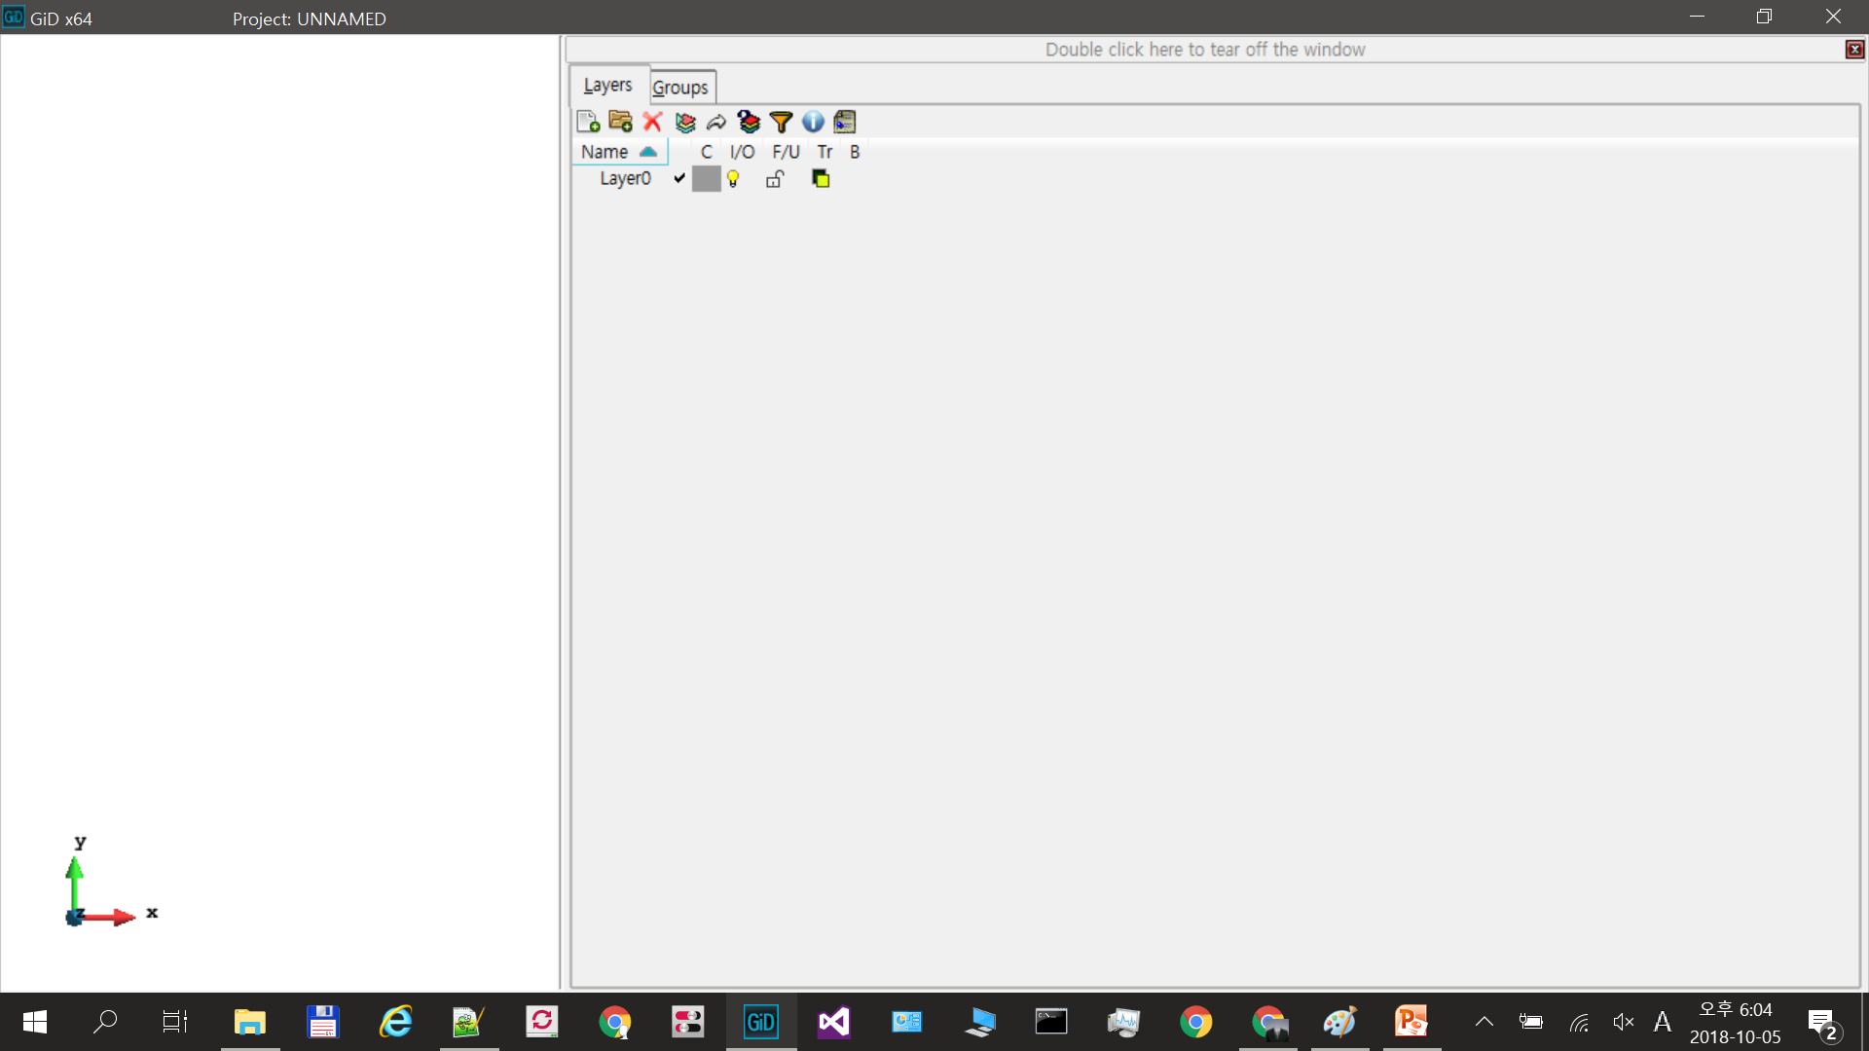Select the Layer0 row name

pyautogui.click(x=625, y=179)
